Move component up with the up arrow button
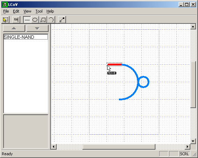The width and height of the screenshot is (198, 158). pyautogui.click(x=14, y=28)
